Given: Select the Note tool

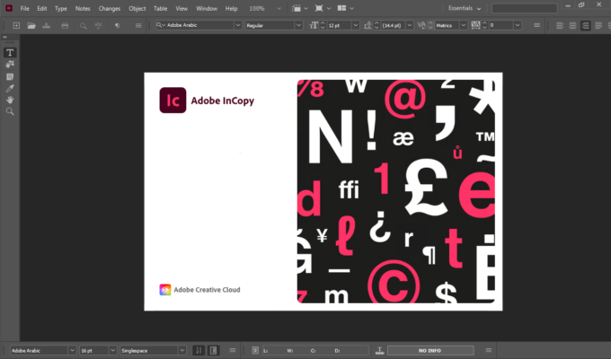Looking at the screenshot, I should pyautogui.click(x=10, y=76).
